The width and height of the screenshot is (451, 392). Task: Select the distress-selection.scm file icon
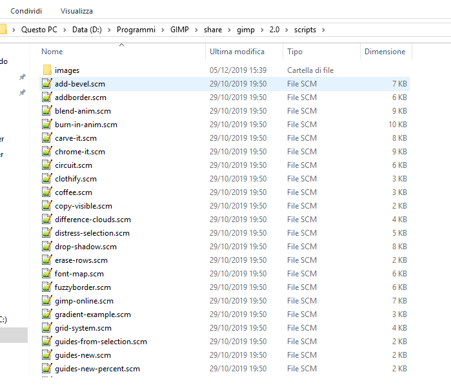click(x=47, y=232)
